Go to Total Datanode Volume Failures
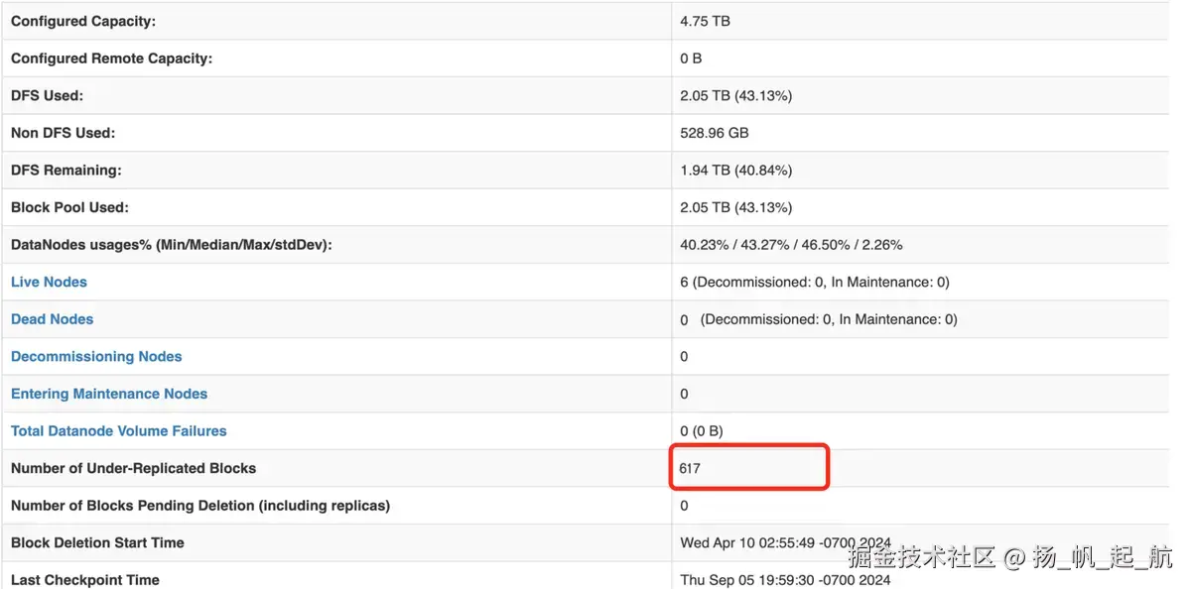 118,431
